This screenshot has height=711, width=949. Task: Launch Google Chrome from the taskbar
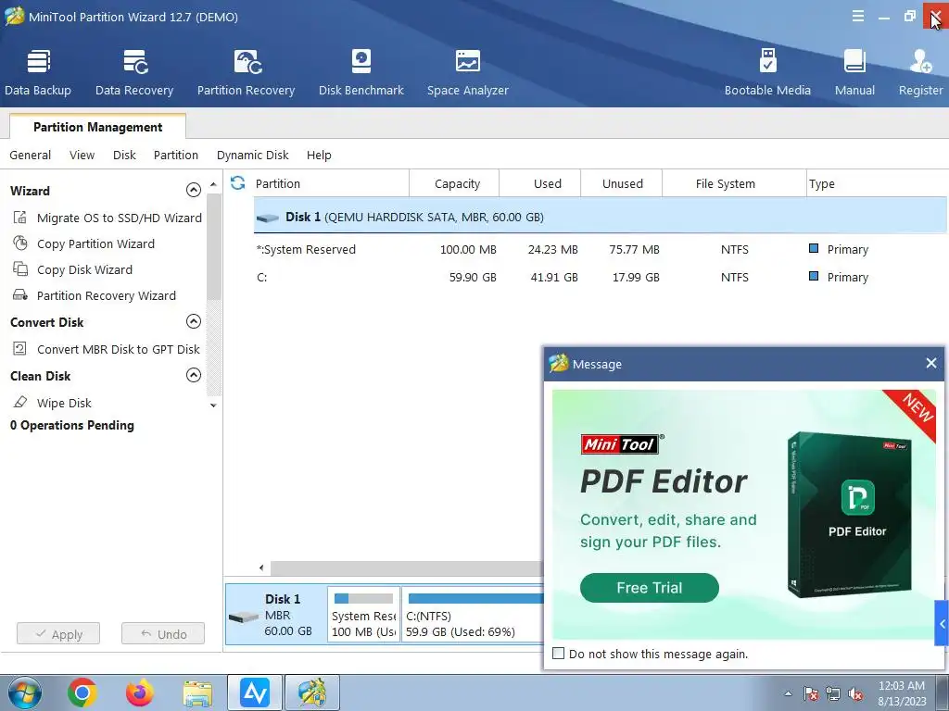[82, 692]
